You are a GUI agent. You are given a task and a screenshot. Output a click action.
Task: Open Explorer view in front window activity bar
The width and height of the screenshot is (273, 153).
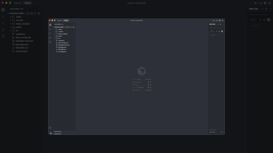[50, 25]
